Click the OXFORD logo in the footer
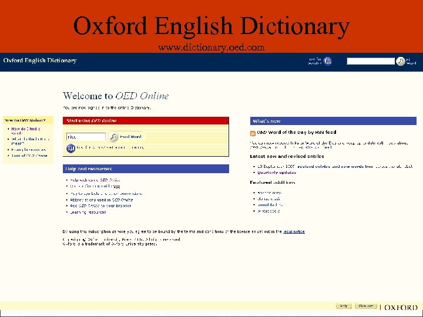 click(x=401, y=307)
